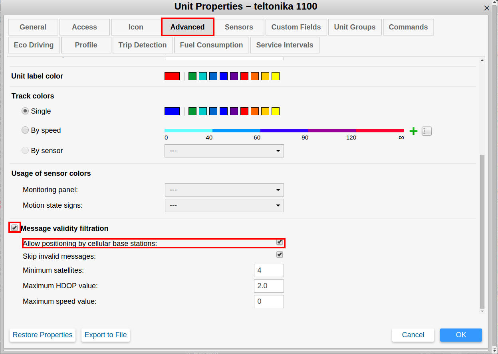Click scrollbar down arrow in properties panel

click(x=482, y=311)
